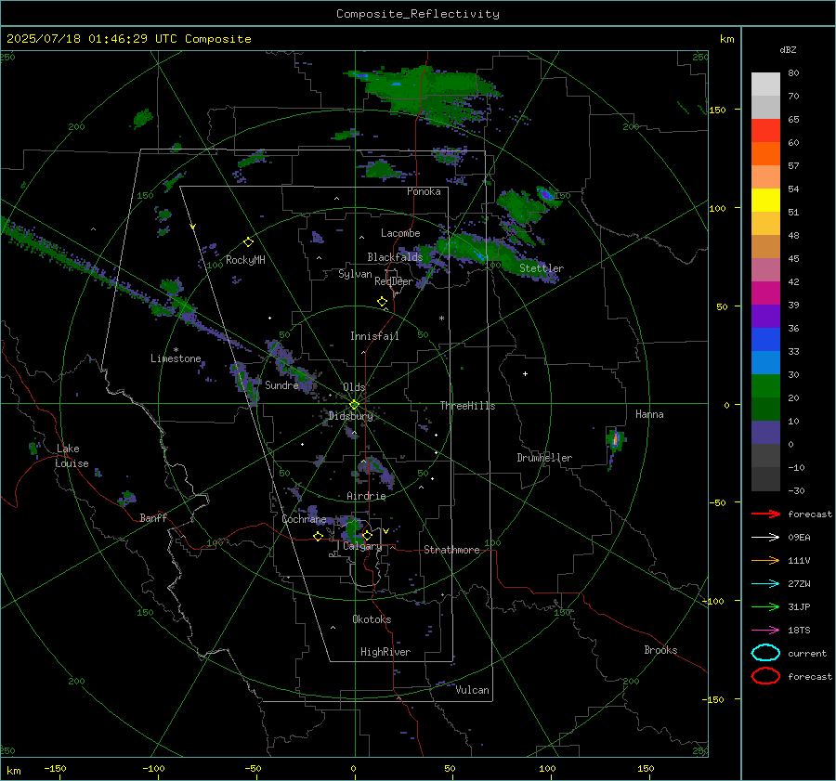
Task: Click the cyan current ellipse legend icon
Action: point(765,653)
